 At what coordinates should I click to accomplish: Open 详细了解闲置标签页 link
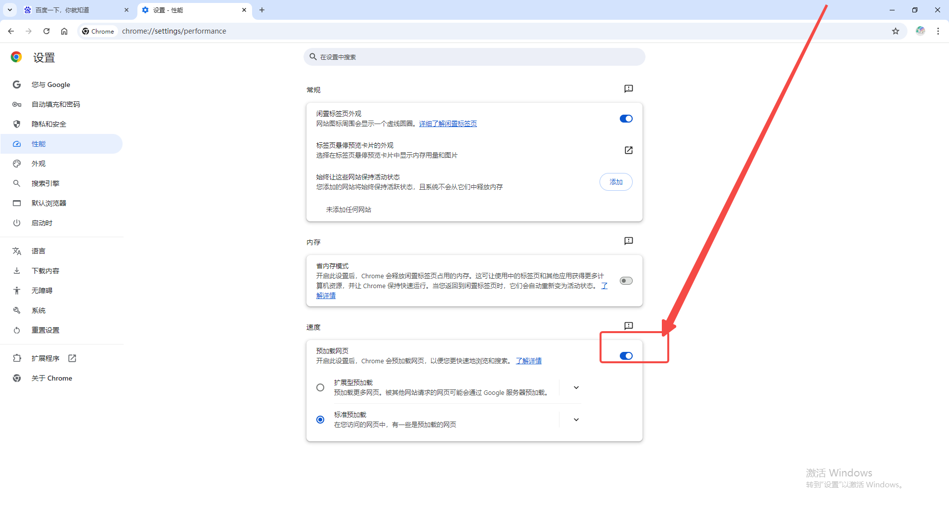[448, 124]
